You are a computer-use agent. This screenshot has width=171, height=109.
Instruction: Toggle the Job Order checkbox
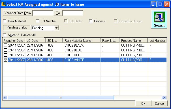66,21
